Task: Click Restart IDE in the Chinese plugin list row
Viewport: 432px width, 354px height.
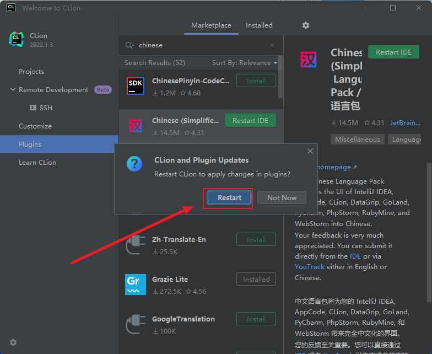Action: coord(250,120)
